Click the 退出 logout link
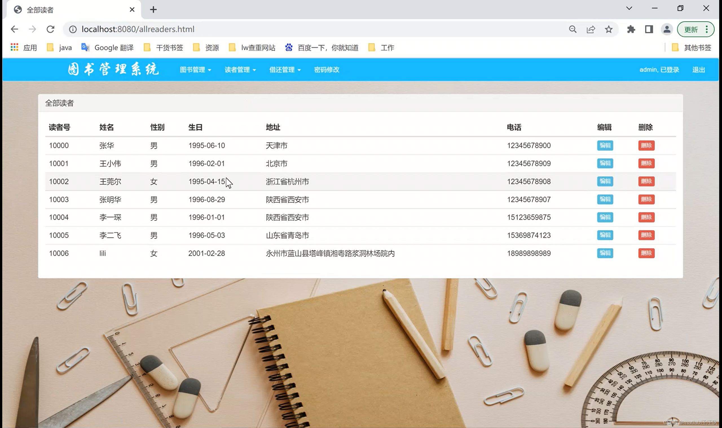Viewport: 722px width, 428px height. (698, 70)
